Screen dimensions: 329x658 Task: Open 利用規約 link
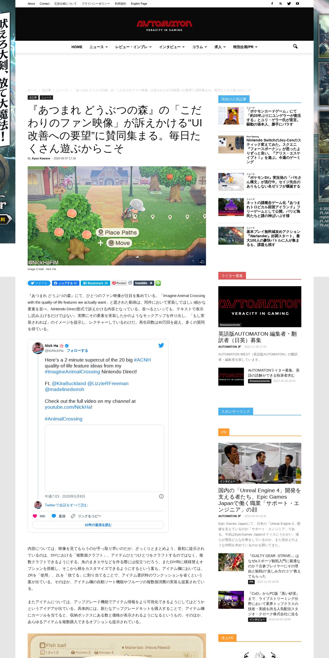[x=120, y=4]
